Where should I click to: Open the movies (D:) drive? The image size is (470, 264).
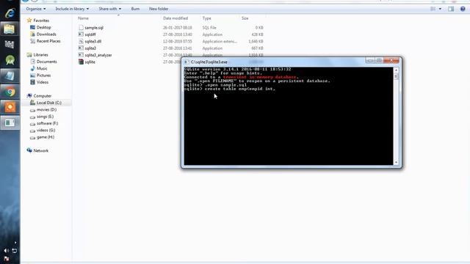(x=43, y=110)
